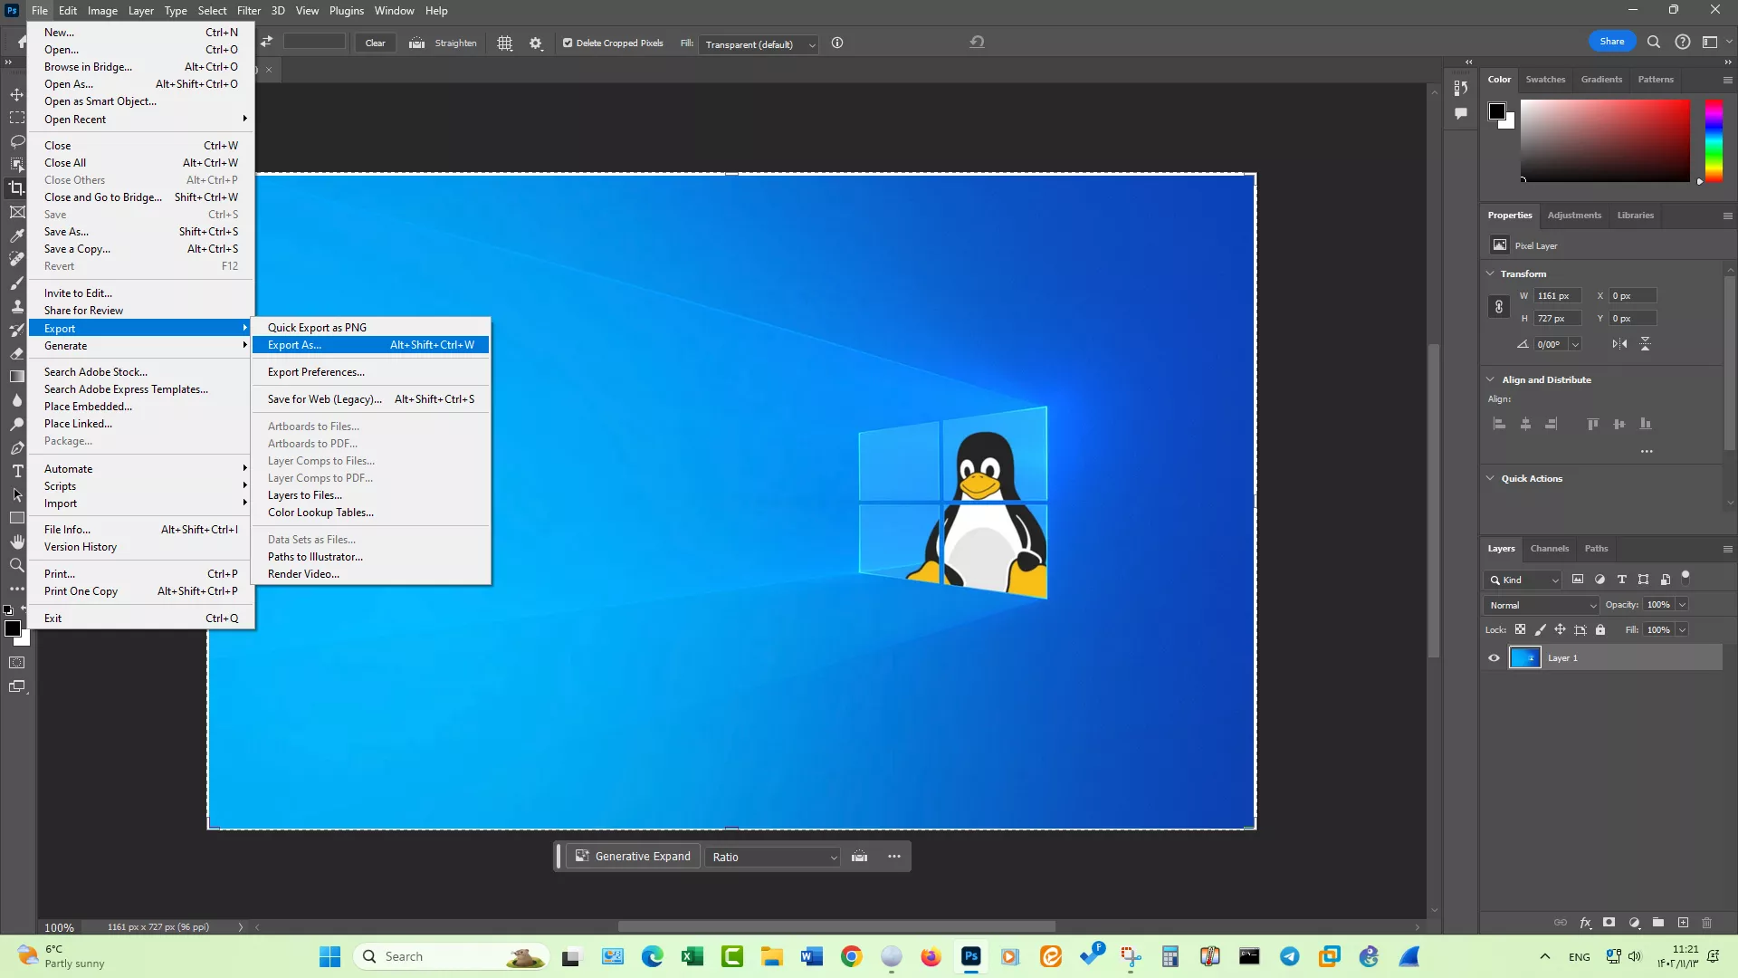1738x978 pixels.
Task: Open the Opacity dropdown arrow
Action: [x=1682, y=605]
